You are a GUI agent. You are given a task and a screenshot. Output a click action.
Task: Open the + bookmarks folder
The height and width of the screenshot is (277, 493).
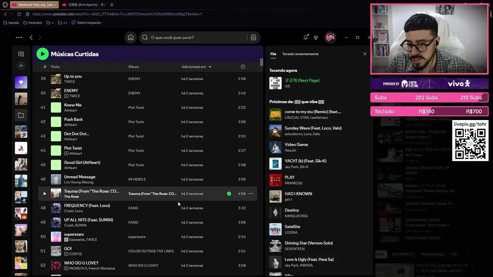[50, 23]
